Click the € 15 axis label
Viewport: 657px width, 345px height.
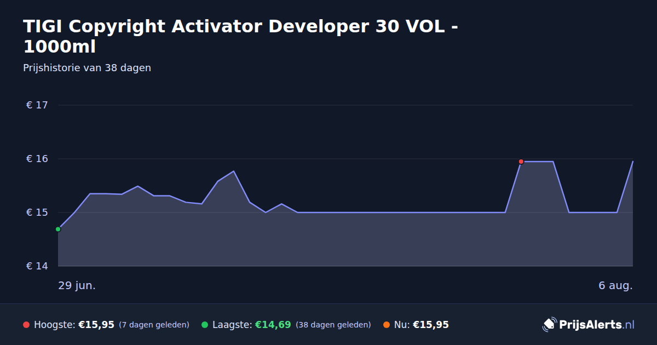pyautogui.click(x=37, y=212)
